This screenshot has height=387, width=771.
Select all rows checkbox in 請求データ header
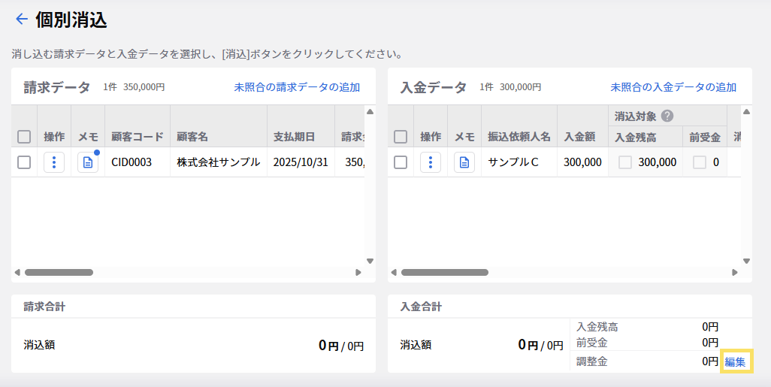point(24,137)
